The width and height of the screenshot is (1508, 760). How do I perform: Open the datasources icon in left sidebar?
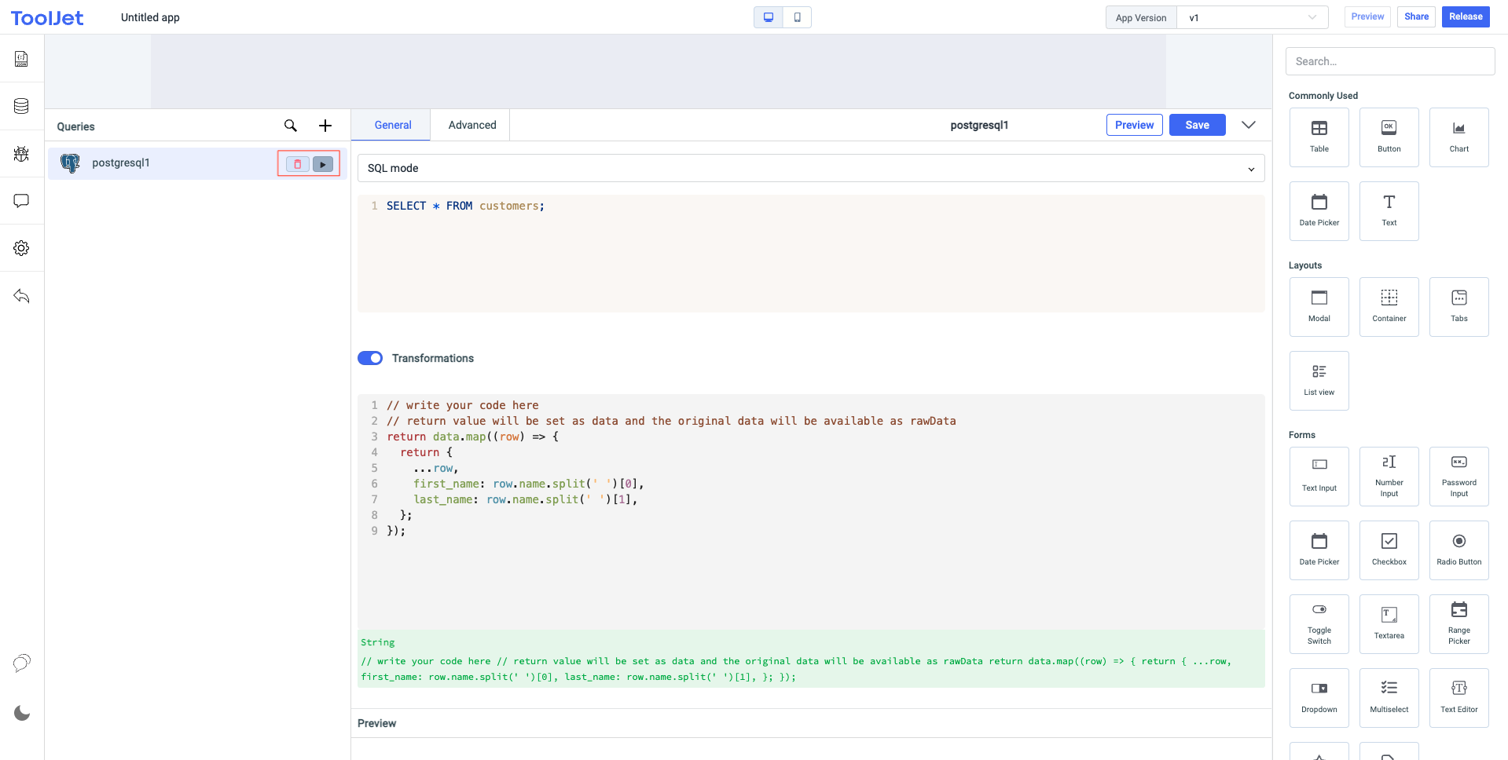(21, 106)
